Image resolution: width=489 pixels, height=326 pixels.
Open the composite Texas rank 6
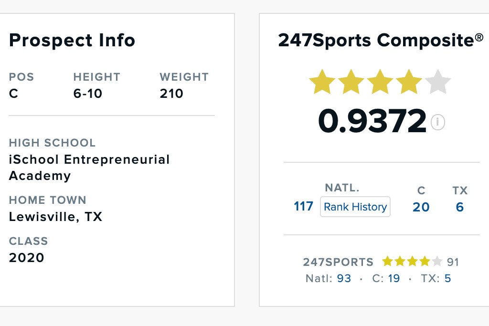tap(459, 207)
